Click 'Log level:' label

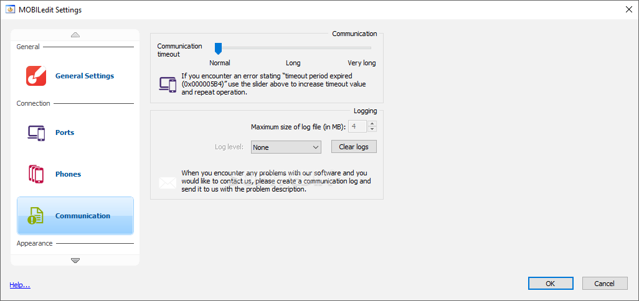[x=229, y=147]
